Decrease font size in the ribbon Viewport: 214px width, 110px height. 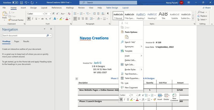point(57,14)
